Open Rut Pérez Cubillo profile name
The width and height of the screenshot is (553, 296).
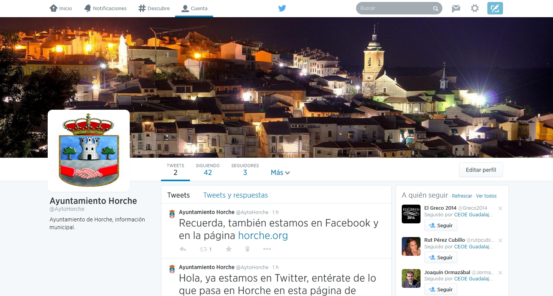point(445,240)
